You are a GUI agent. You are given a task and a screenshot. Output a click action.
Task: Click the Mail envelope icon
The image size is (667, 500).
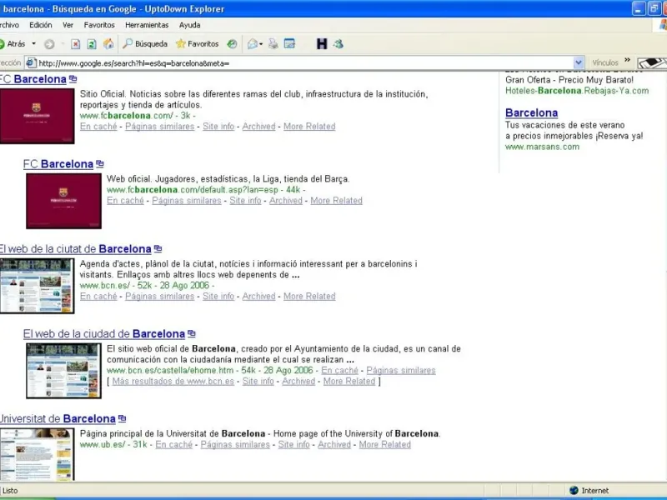tap(253, 44)
